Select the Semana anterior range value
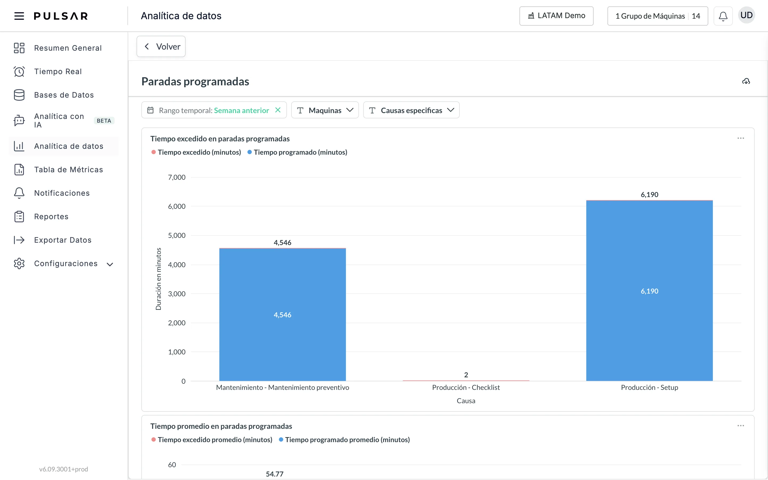 [241, 110]
